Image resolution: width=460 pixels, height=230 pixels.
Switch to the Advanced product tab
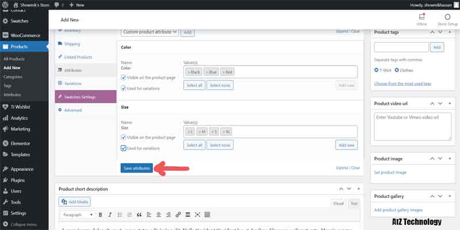tap(73, 110)
